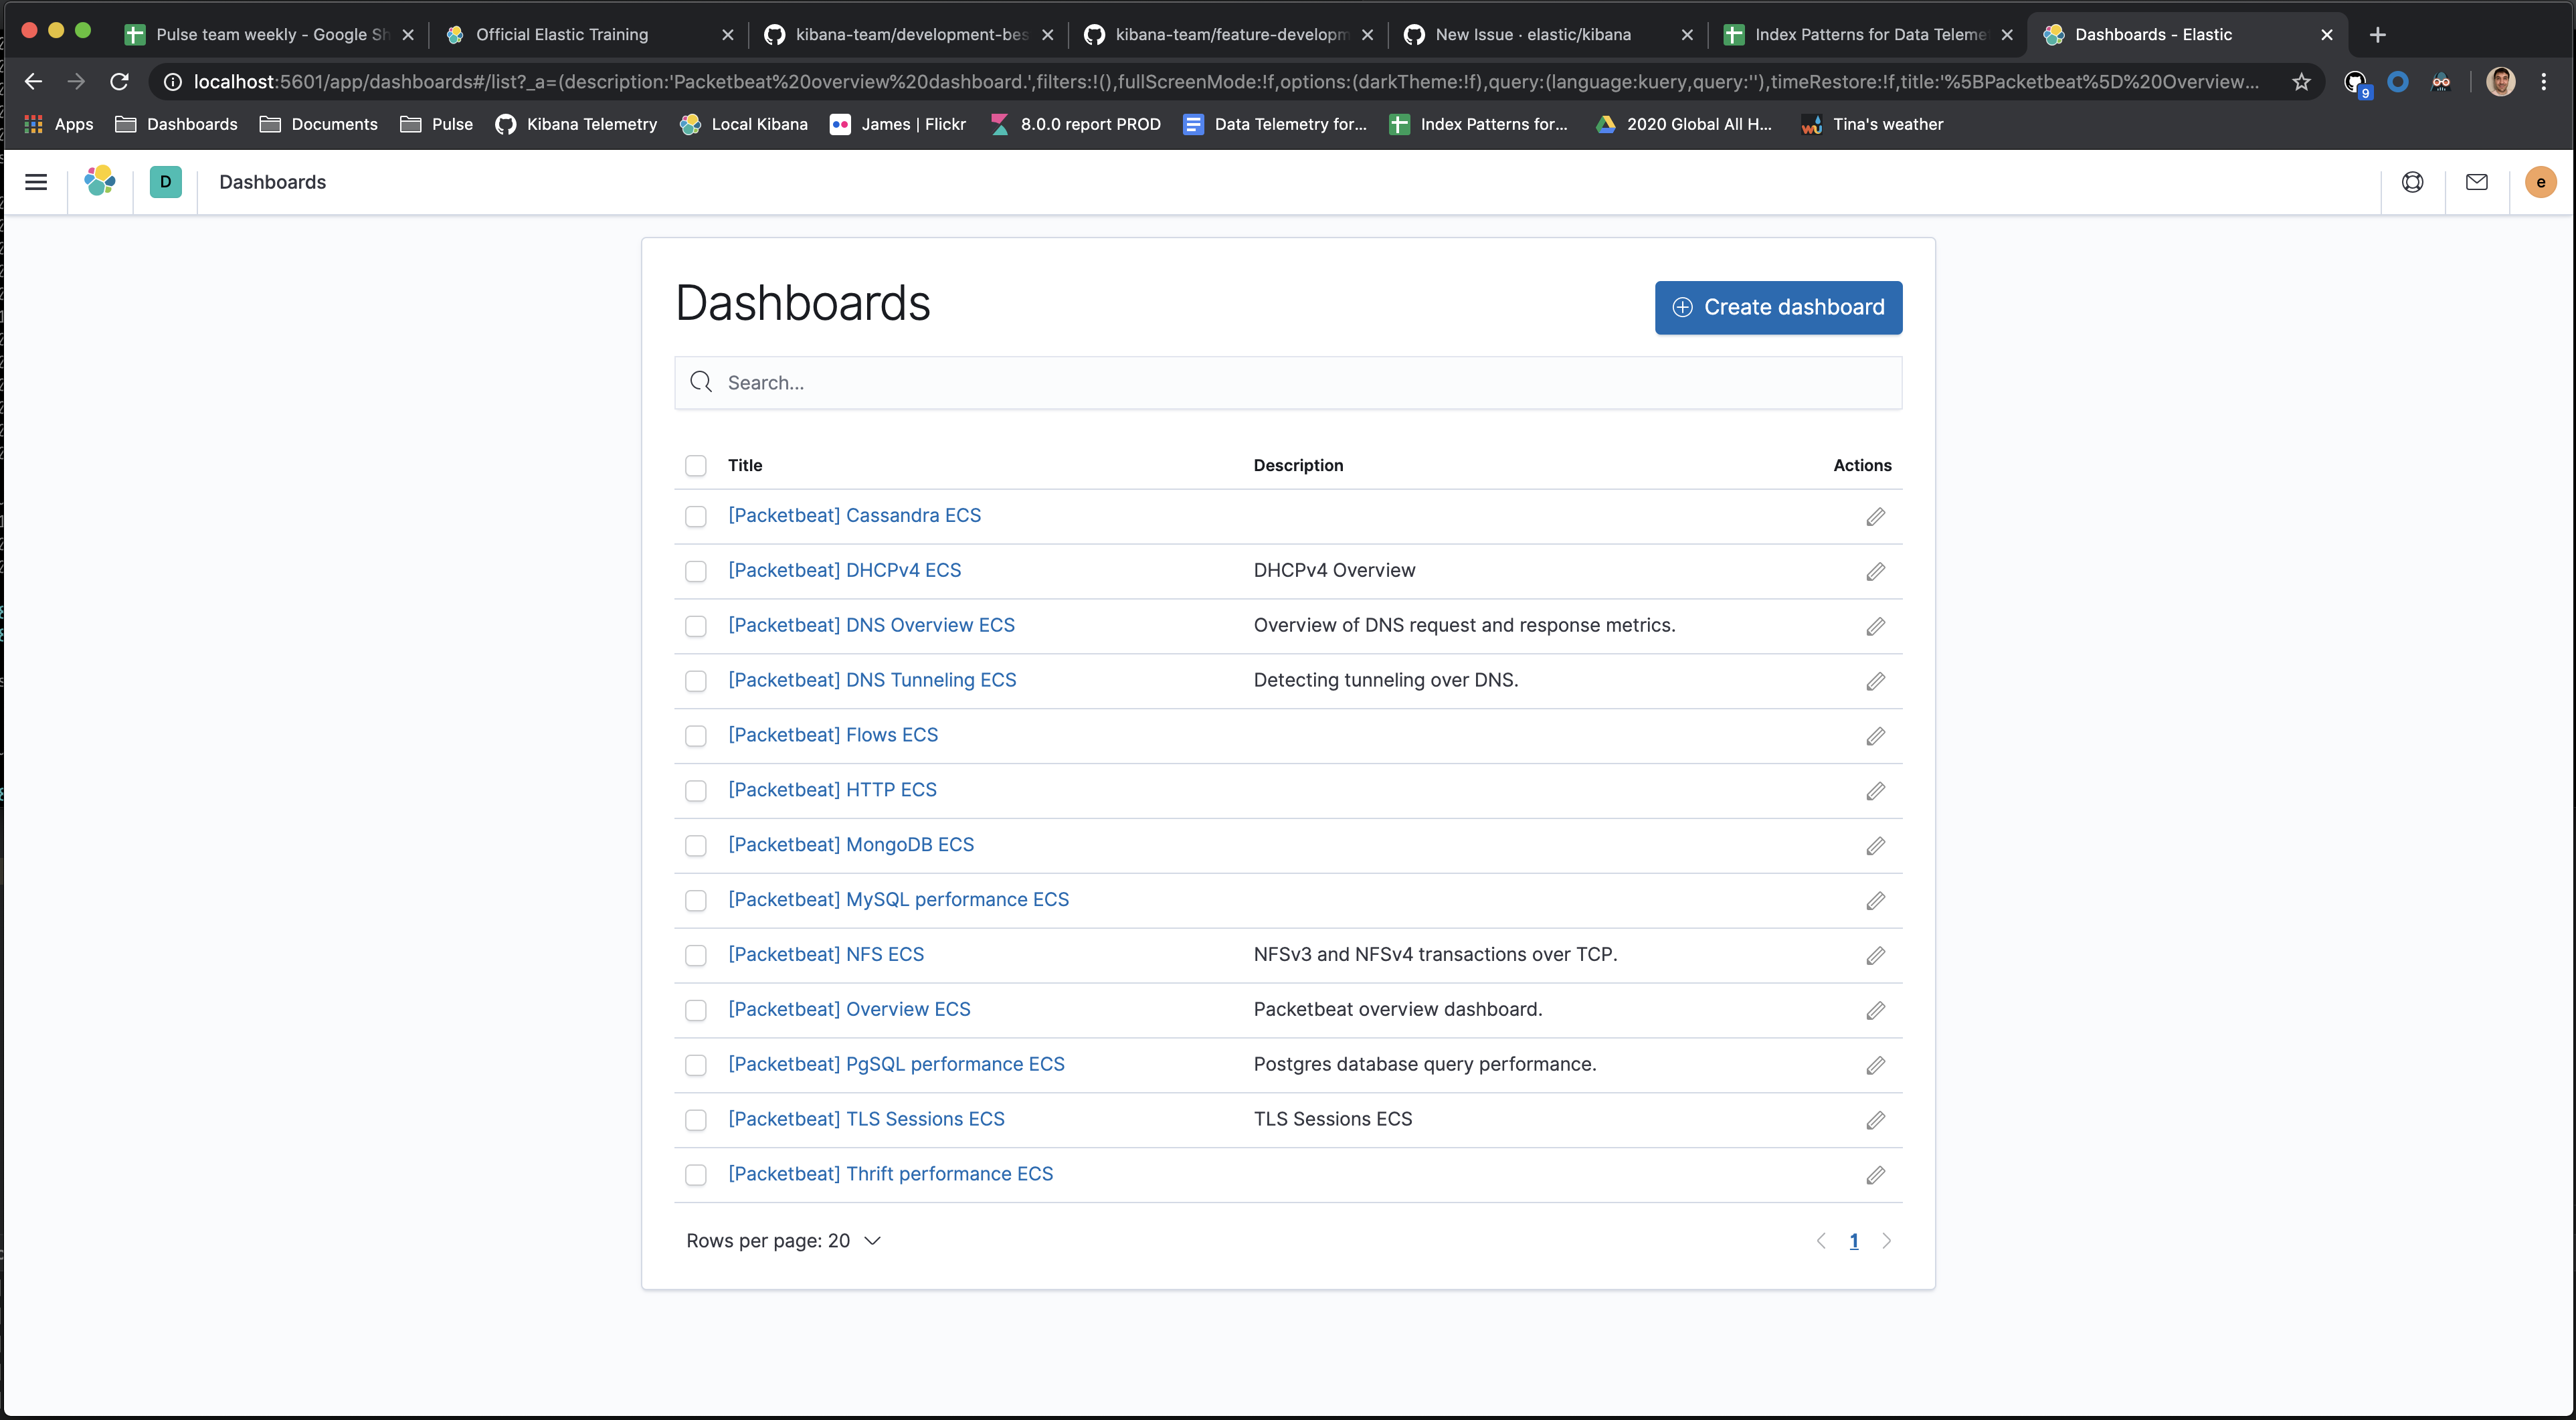2576x1420 pixels.
Task: Open Kibana help menu in top right
Action: click(2413, 182)
